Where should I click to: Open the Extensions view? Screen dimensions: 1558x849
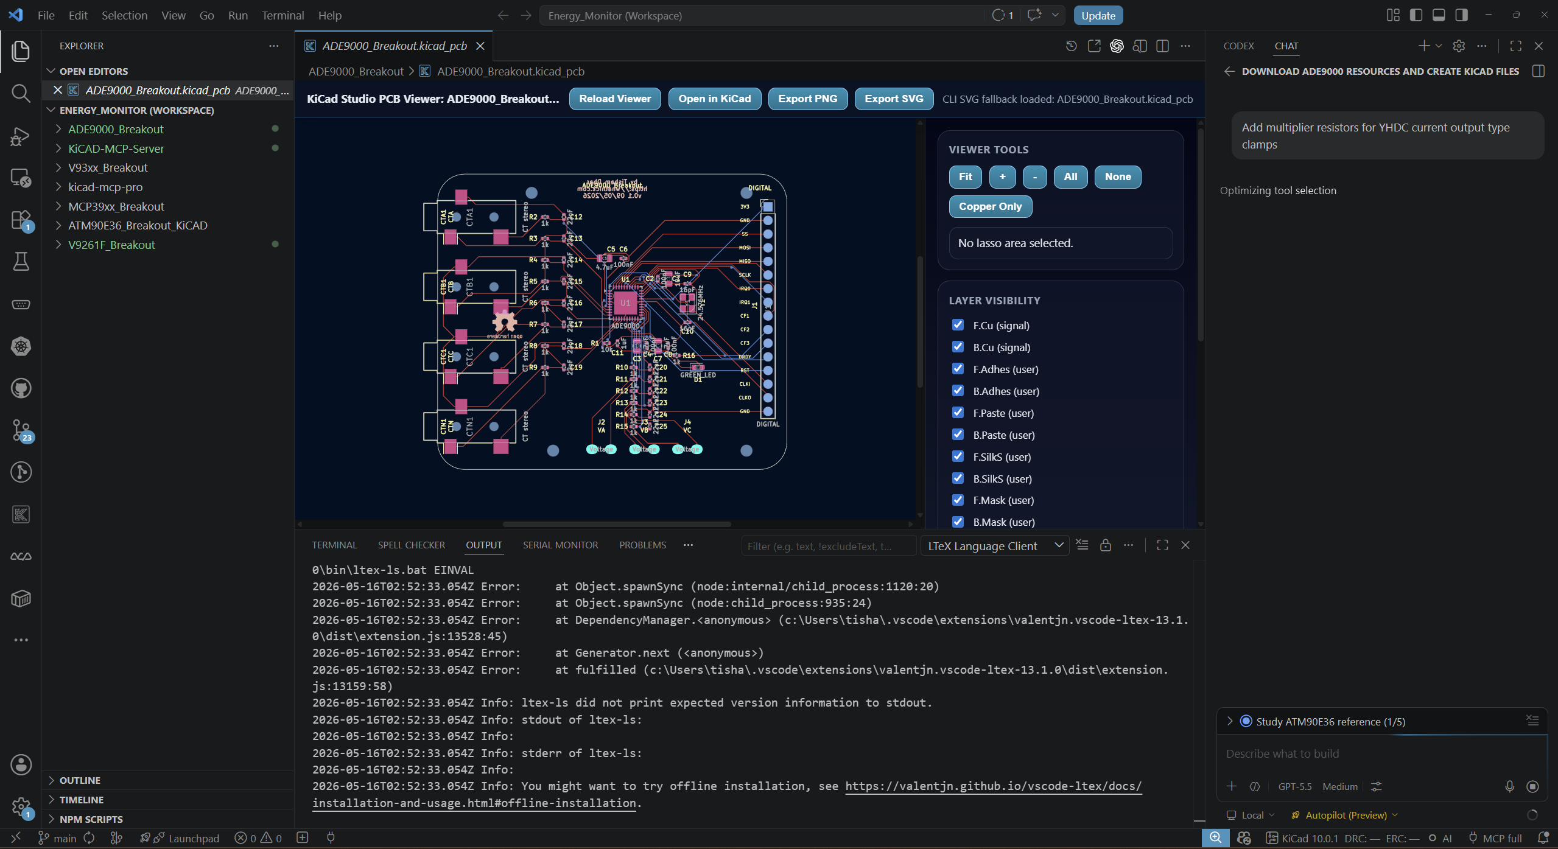21,220
